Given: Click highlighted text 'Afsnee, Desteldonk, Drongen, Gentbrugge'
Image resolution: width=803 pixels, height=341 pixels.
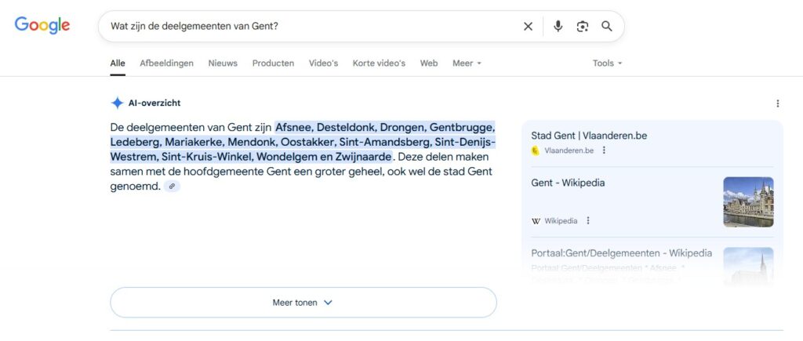Looking at the screenshot, I should pyautogui.click(x=385, y=127).
